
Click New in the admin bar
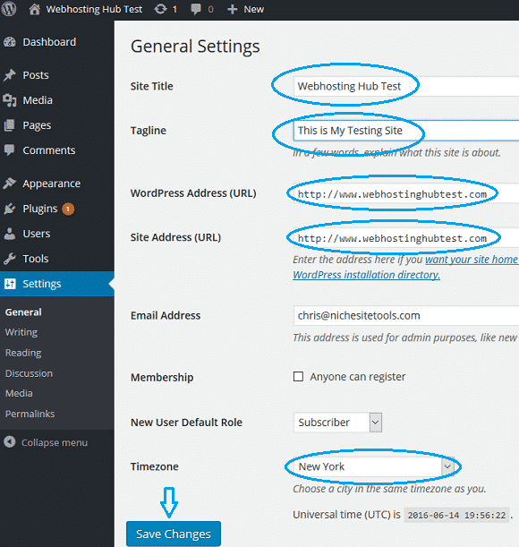click(x=253, y=10)
